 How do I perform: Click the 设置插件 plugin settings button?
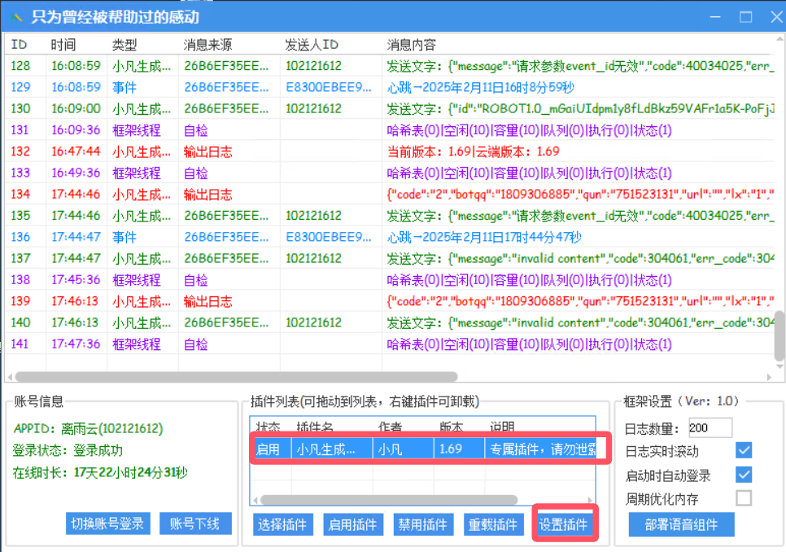click(565, 524)
